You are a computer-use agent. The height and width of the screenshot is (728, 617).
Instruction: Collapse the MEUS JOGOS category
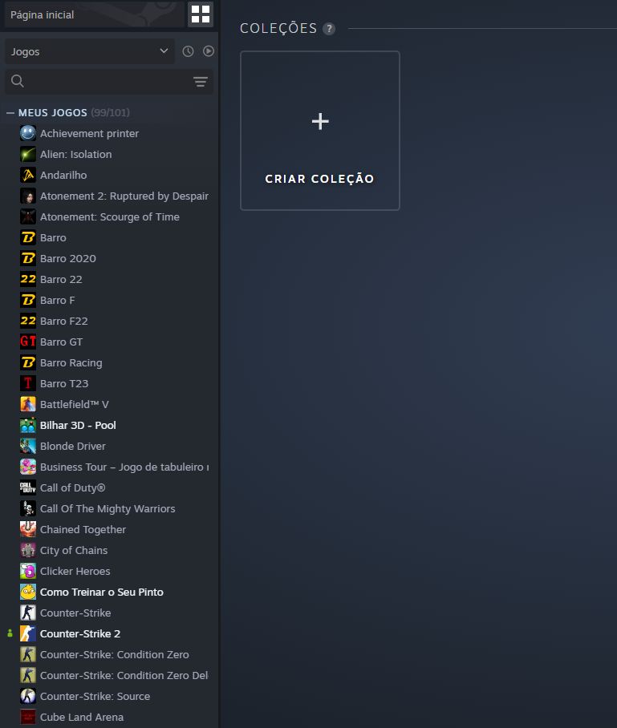pos(10,113)
